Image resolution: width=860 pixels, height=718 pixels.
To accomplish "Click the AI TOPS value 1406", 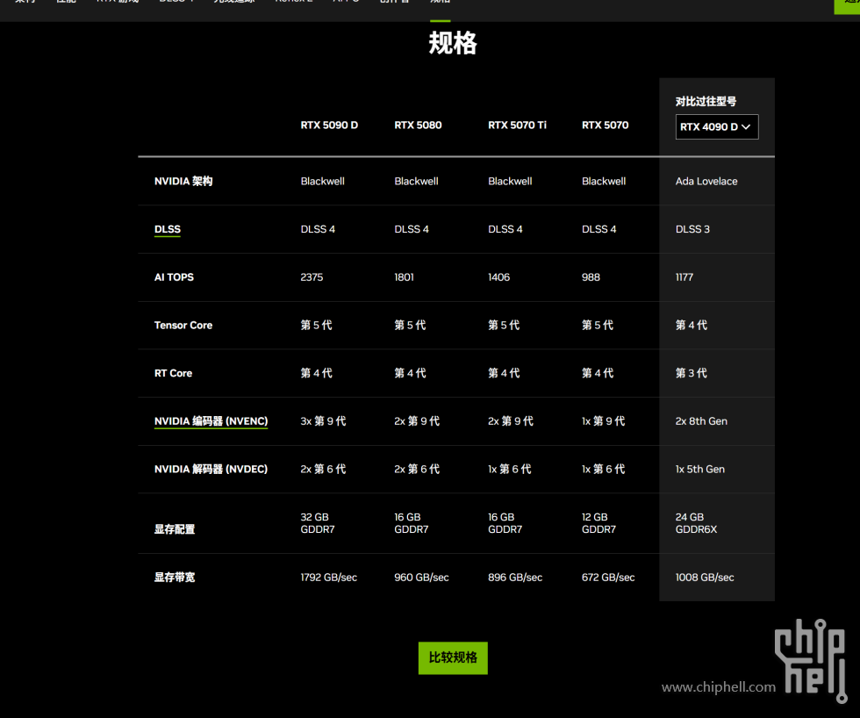I will click(499, 277).
